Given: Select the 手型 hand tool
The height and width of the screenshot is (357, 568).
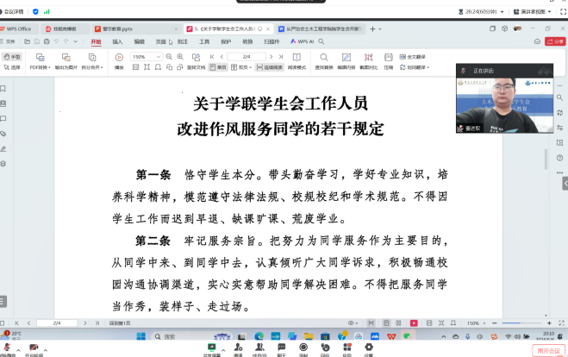Looking at the screenshot, I should [x=12, y=57].
